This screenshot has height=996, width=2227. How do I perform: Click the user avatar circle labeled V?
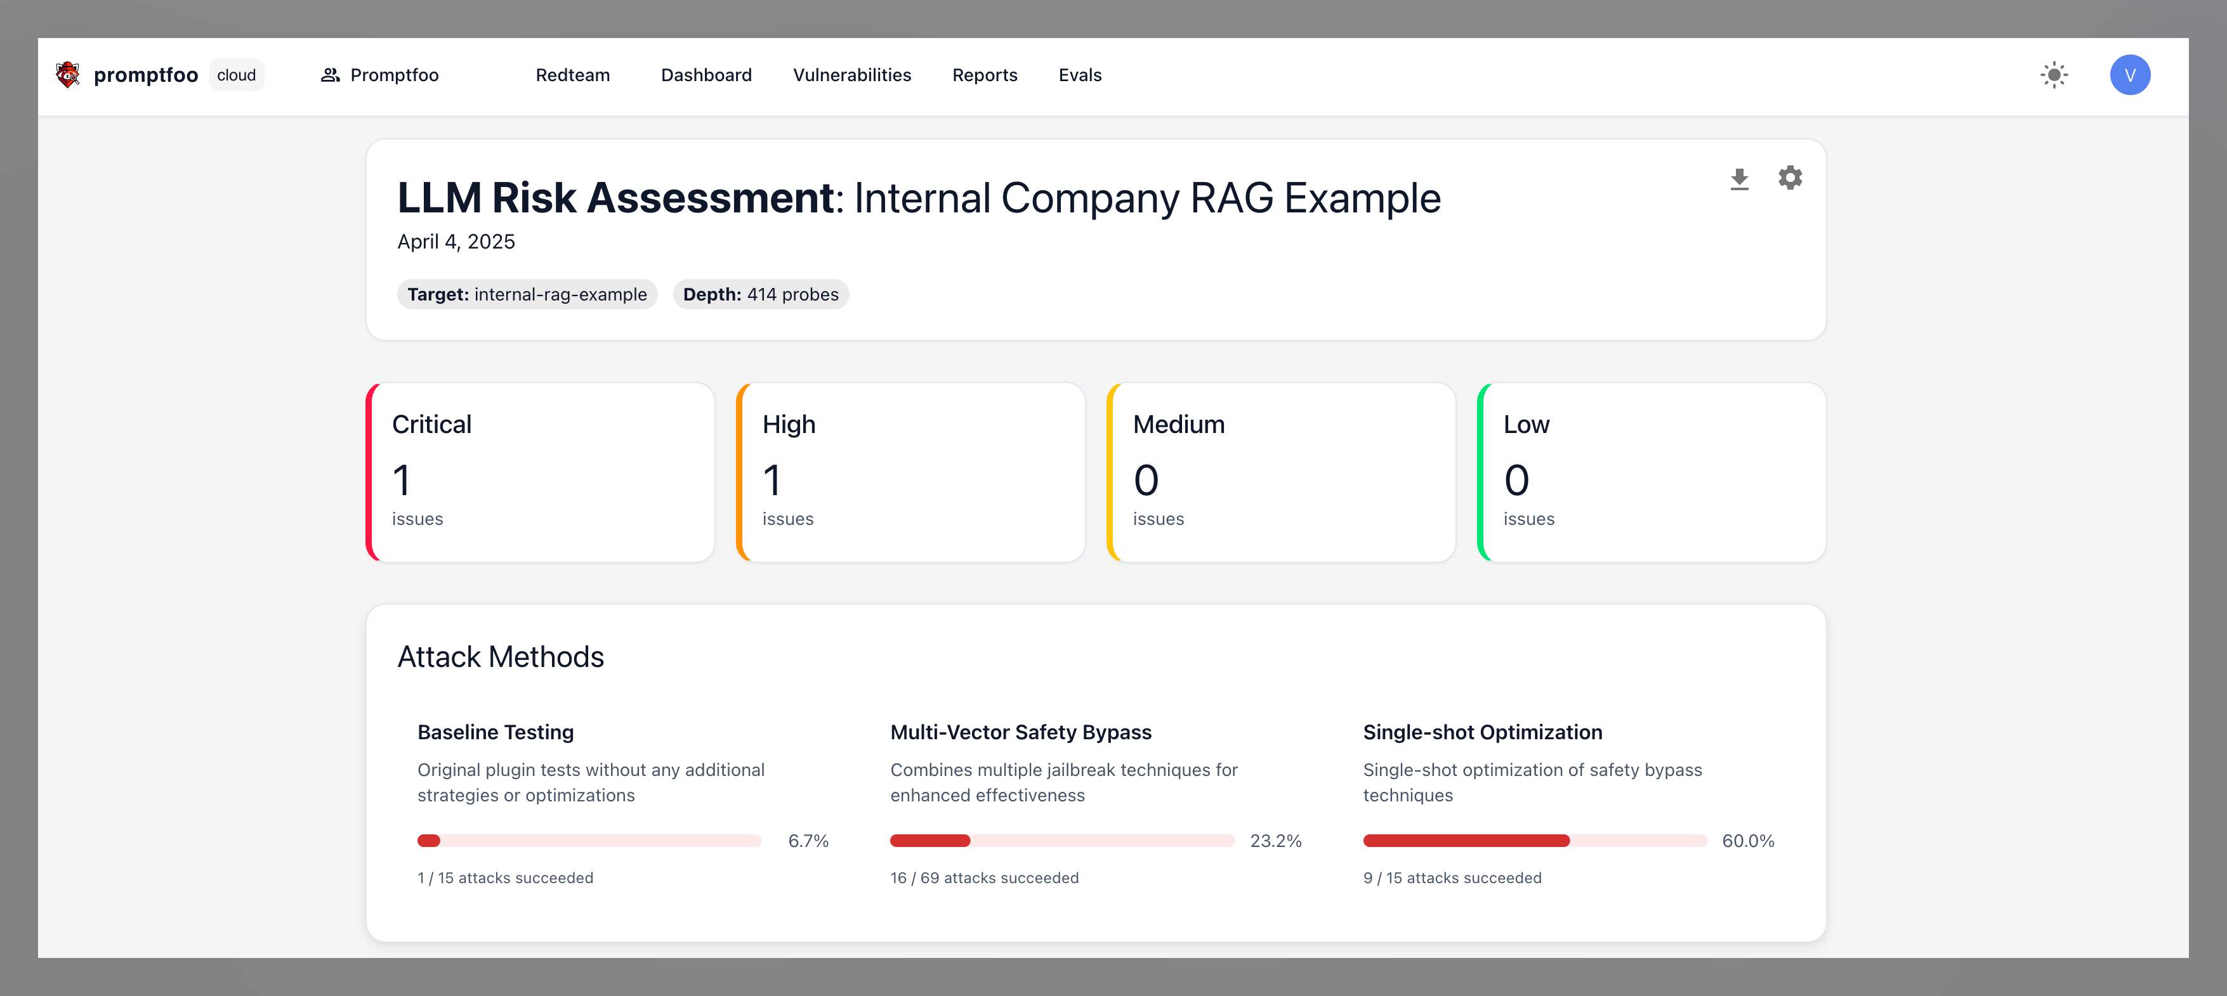[2130, 75]
